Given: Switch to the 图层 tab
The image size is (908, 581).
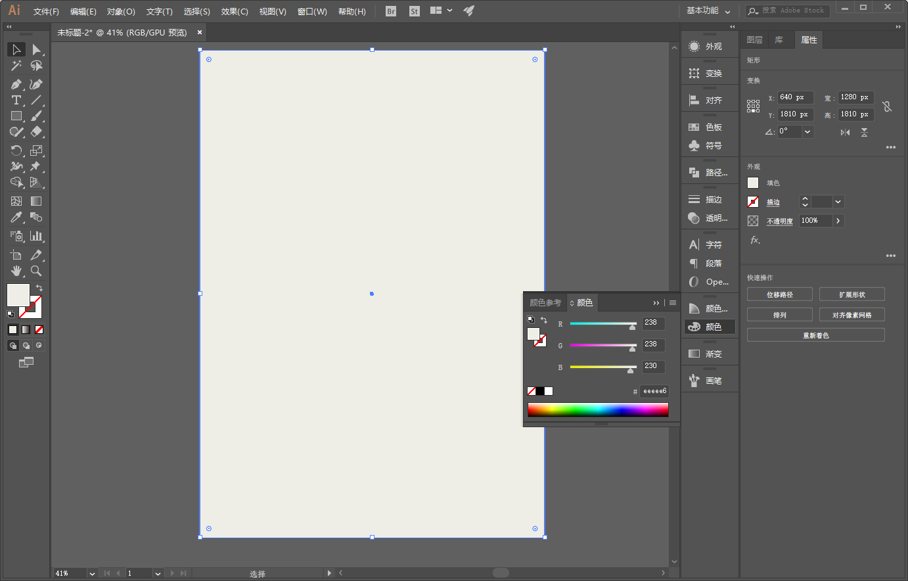Looking at the screenshot, I should coord(754,40).
